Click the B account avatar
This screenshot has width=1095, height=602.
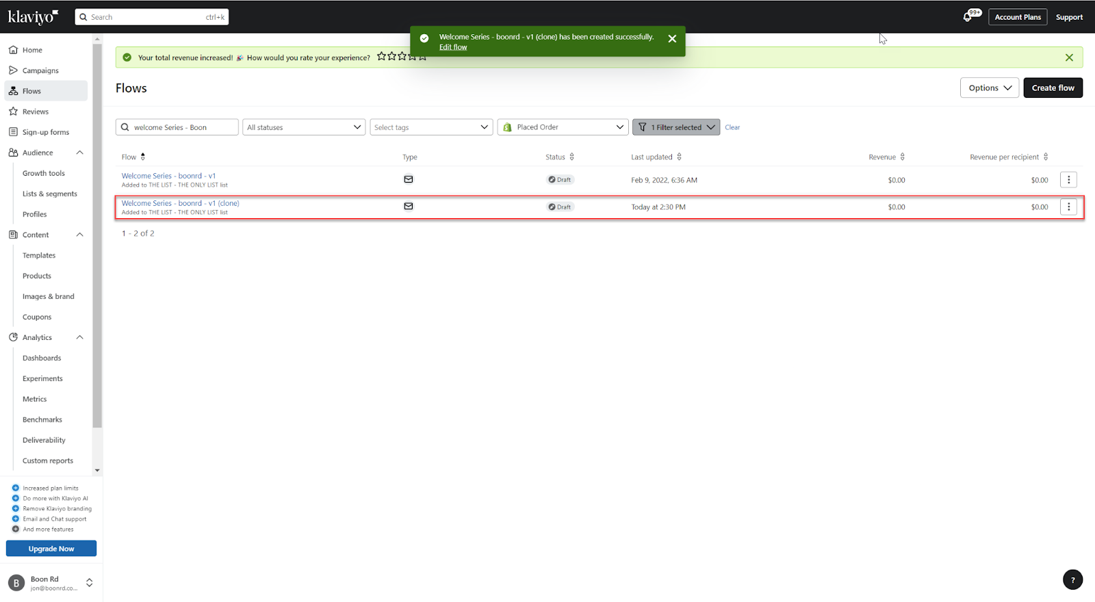[16, 583]
